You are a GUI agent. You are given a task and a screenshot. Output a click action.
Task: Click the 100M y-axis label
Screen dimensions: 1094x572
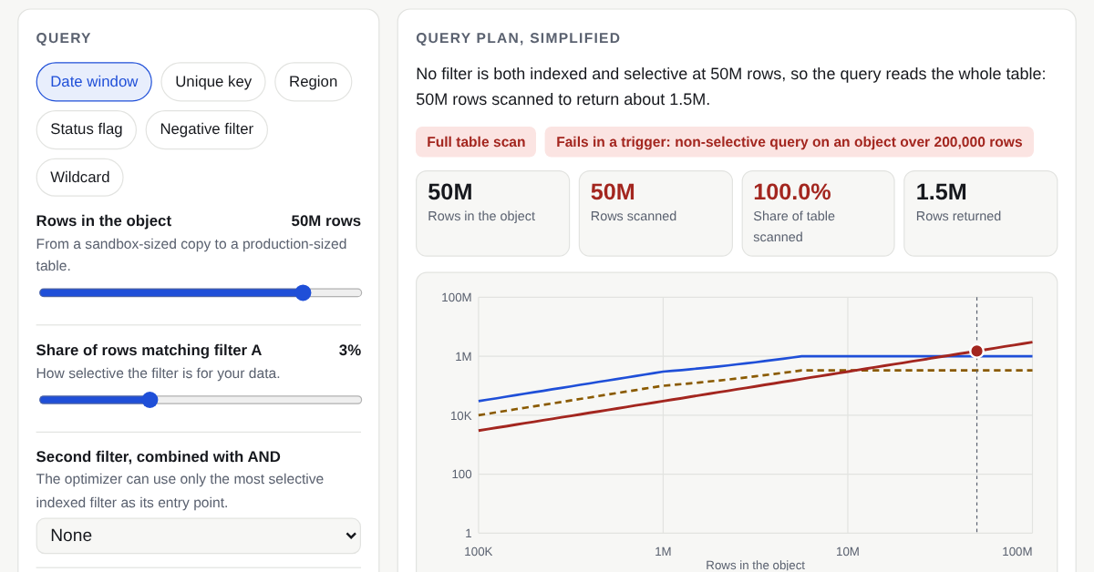457,298
